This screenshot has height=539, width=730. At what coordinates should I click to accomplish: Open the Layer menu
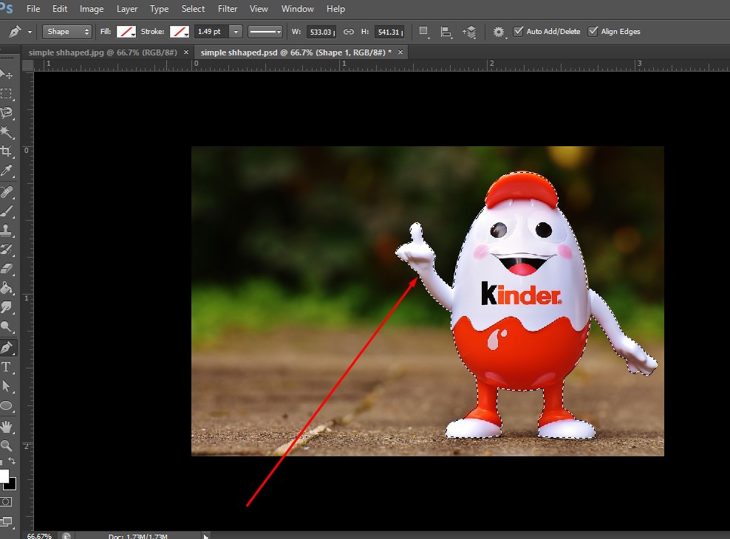click(x=126, y=9)
